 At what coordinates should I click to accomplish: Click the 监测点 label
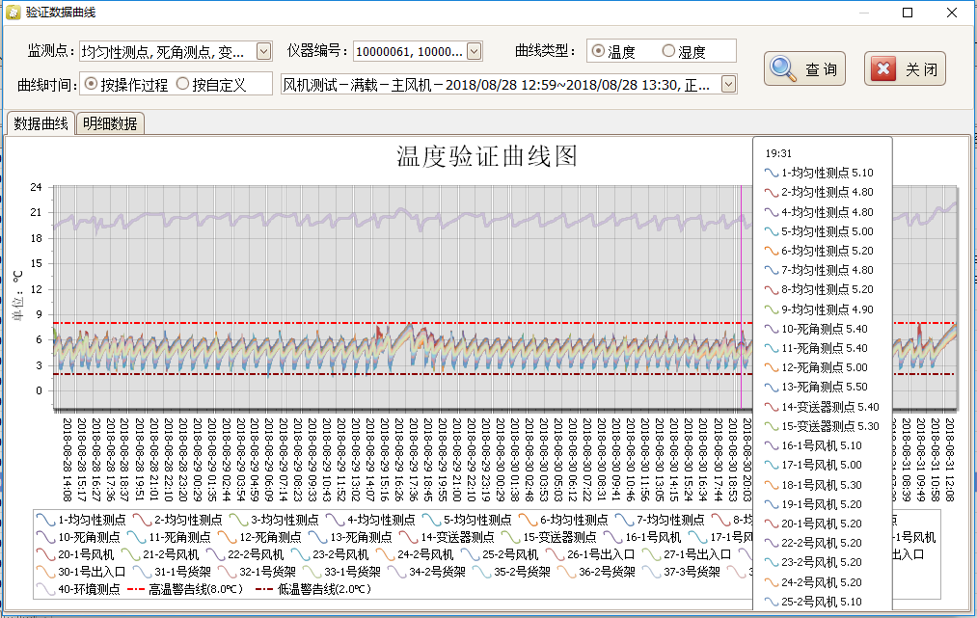(x=52, y=51)
